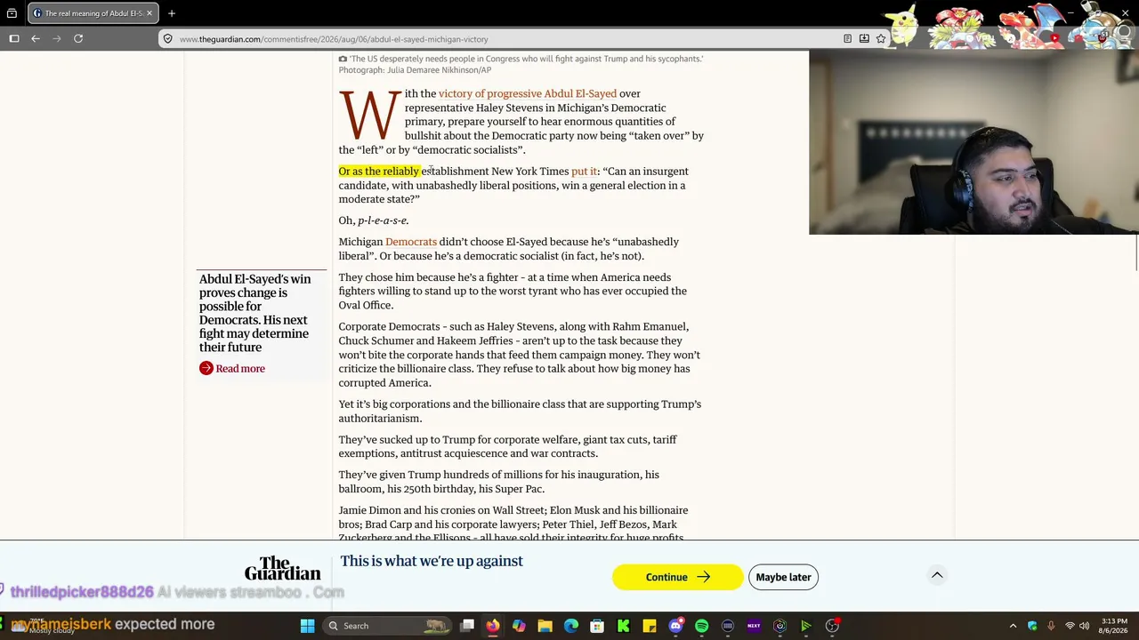Follow the 'put it' New York Times link
The image size is (1139, 640).
pos(584,172)
